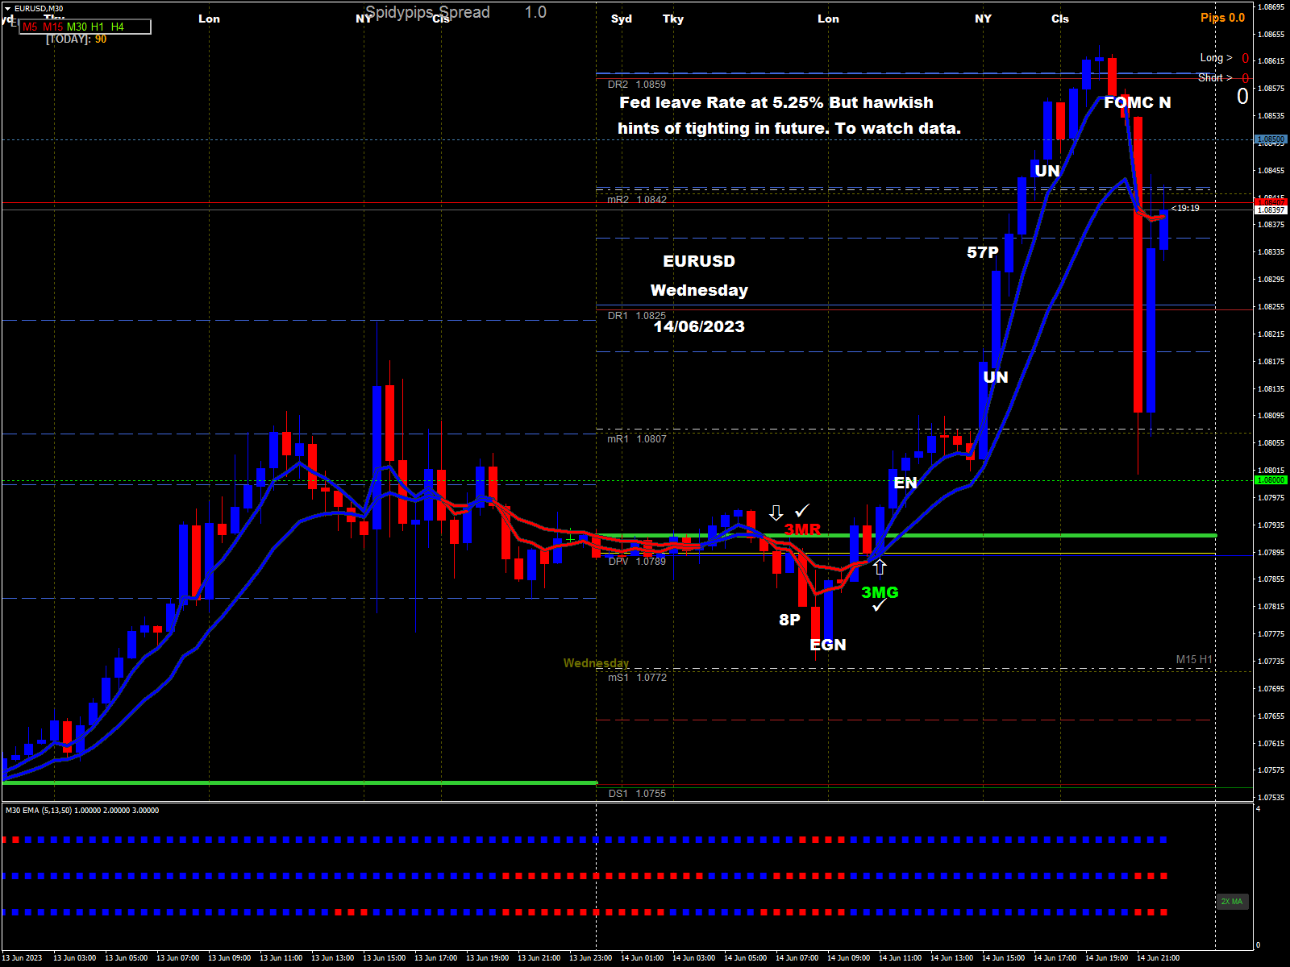The image size is (1290, 967).
Task: Click the 14/06/2023 date text
Action: pyautogui.click(x=699, y=326)
